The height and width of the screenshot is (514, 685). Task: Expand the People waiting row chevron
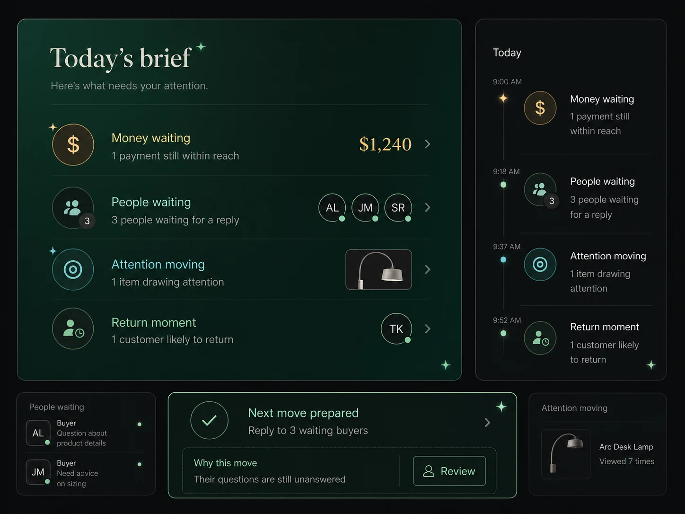coord(428,207)
